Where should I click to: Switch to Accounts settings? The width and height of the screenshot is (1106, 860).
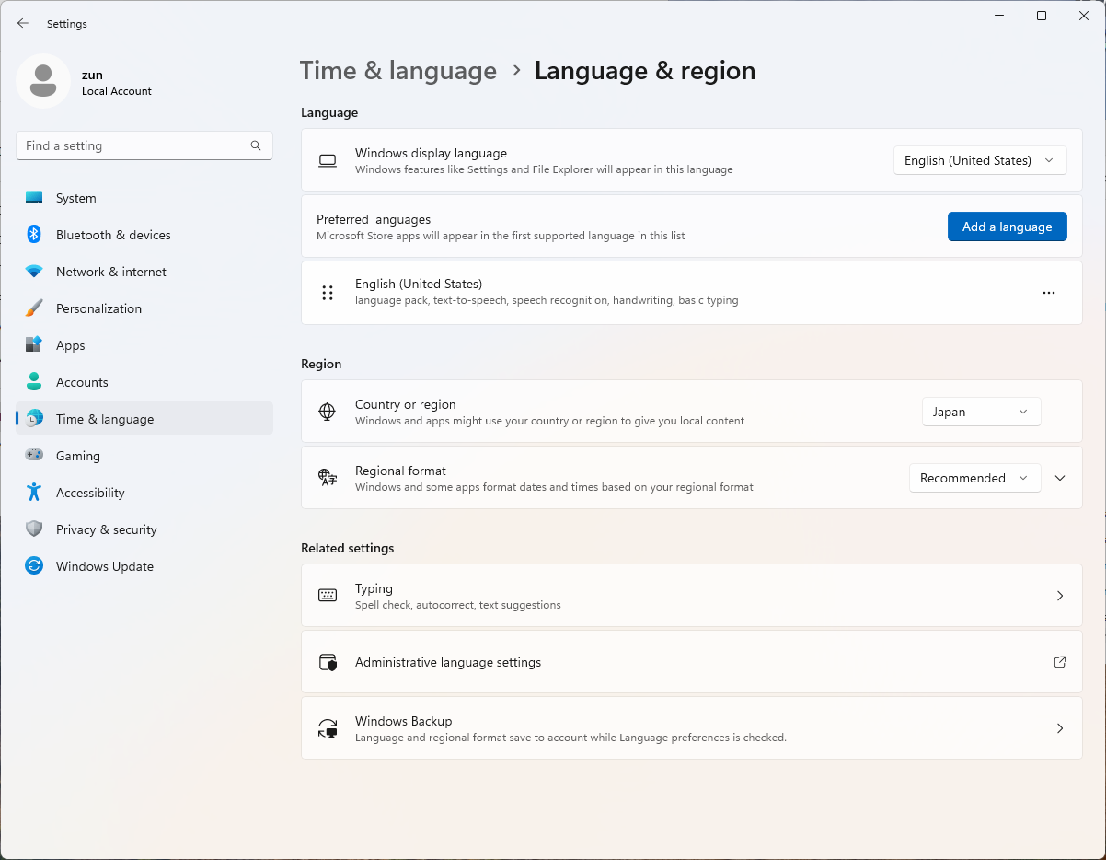144,382
